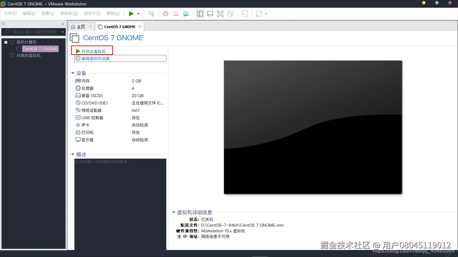Collapse the 设备 devices section
458x257 pixels.
(x=73, y=73)
